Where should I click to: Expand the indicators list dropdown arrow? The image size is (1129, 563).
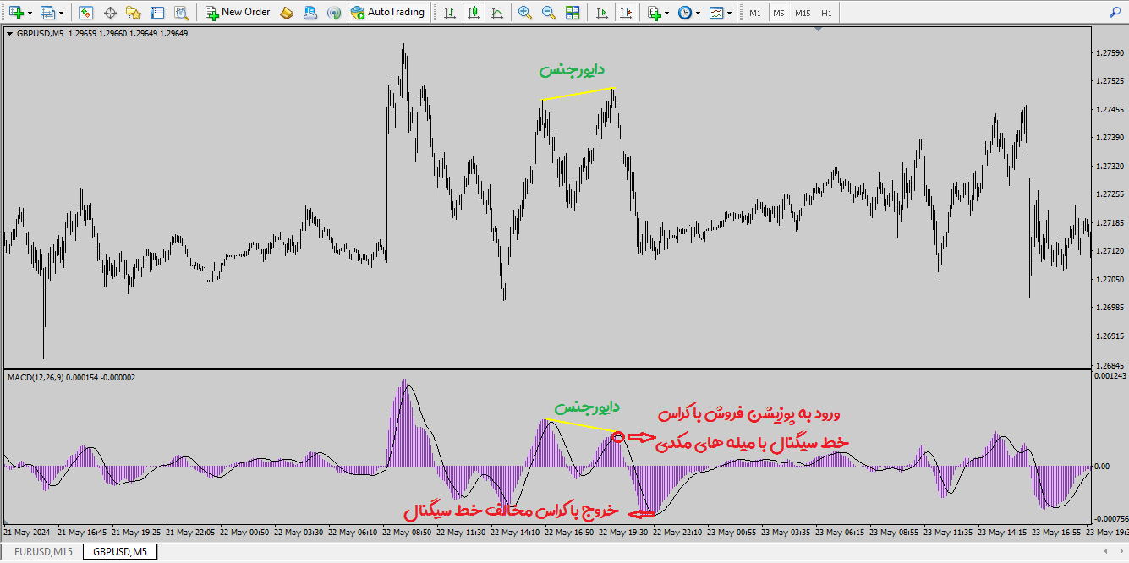click(666, 14)
